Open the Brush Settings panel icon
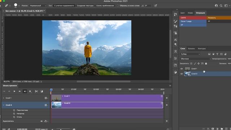The height and width of the screenshot is (130, 231). 175,26
